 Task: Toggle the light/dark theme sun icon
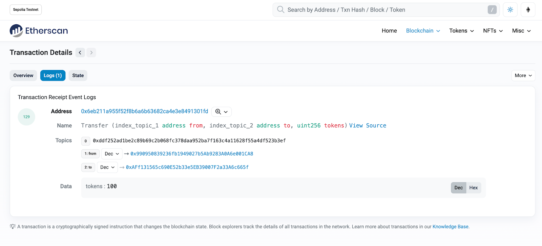[x=510, y=10]
